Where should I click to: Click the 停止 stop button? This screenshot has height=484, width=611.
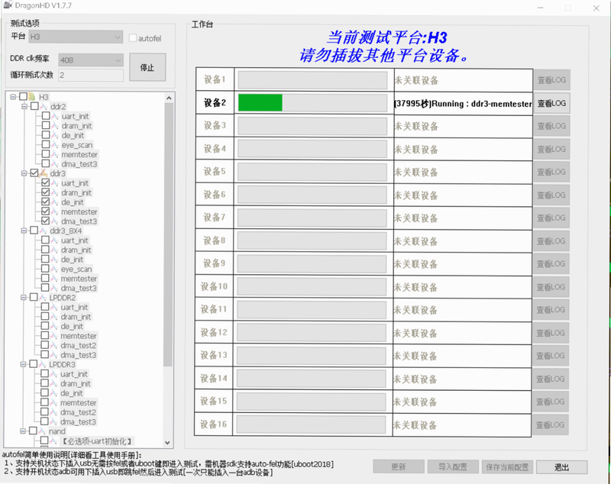[147, 67]
